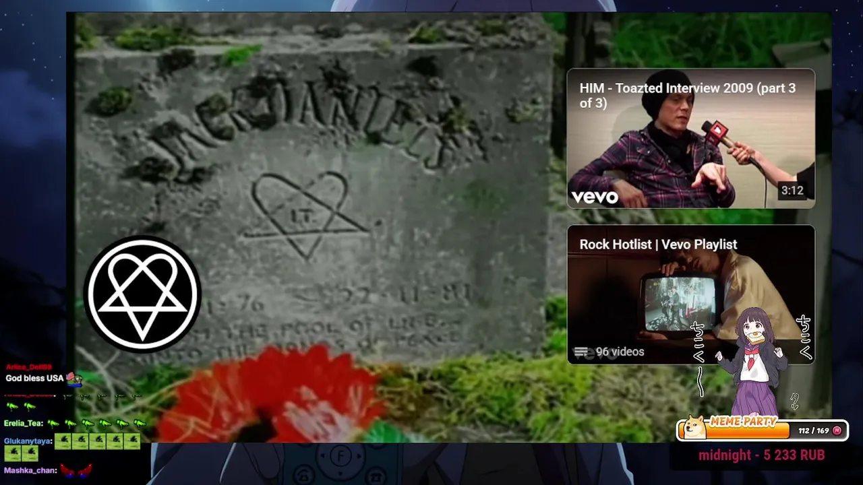The height and width of the screenshot is (485, 863).
Task: Click the Doge icon on the Meme Party bar
Action: click(694, 428)
